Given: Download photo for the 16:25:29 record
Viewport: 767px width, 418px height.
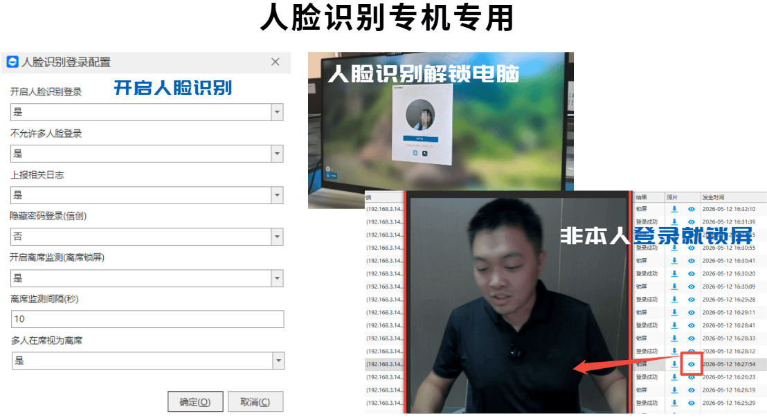Looking at the screenshot, I should click(674, 403).
